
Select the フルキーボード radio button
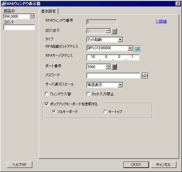54,112
